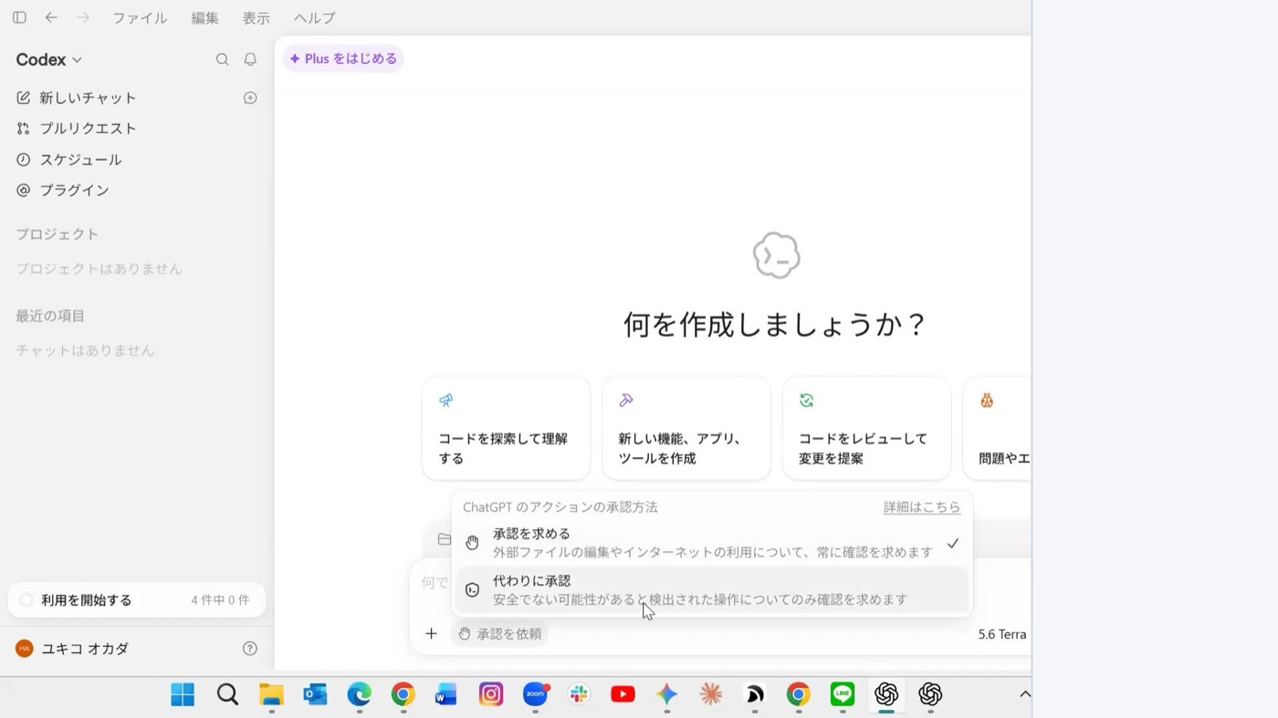Click the 利用を開始する panel
Viewport: 1278px width, 718px height.
pyautogui.click(x=136, y=600)
